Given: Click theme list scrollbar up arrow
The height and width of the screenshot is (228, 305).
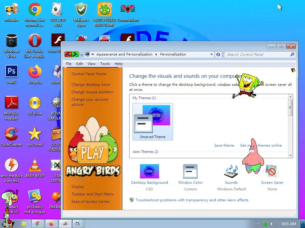Looking at the screenshot, I should point(290,96).
